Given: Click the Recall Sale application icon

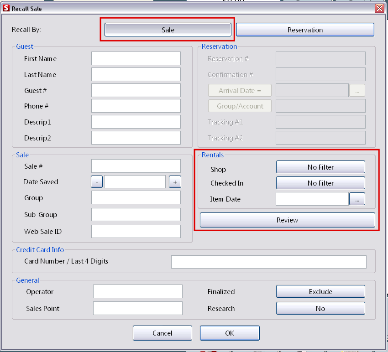Looking at the screenshot, I should pos(5,8).
